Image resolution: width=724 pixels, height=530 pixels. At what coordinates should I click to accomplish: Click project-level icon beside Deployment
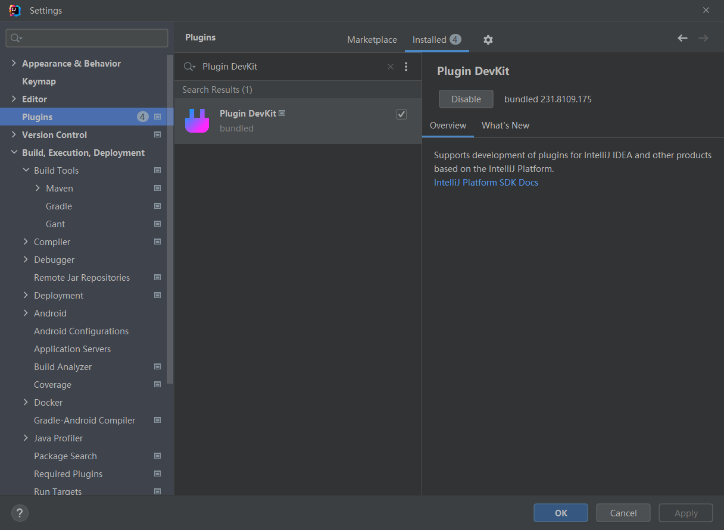pyautogui.click(x=158, y=296)
